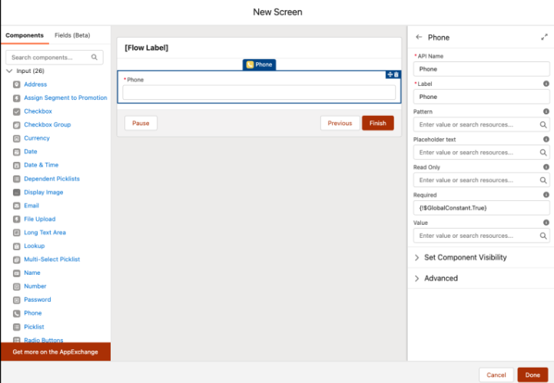
Task: Click the API Name input field
Action: (x=481, y=69)
